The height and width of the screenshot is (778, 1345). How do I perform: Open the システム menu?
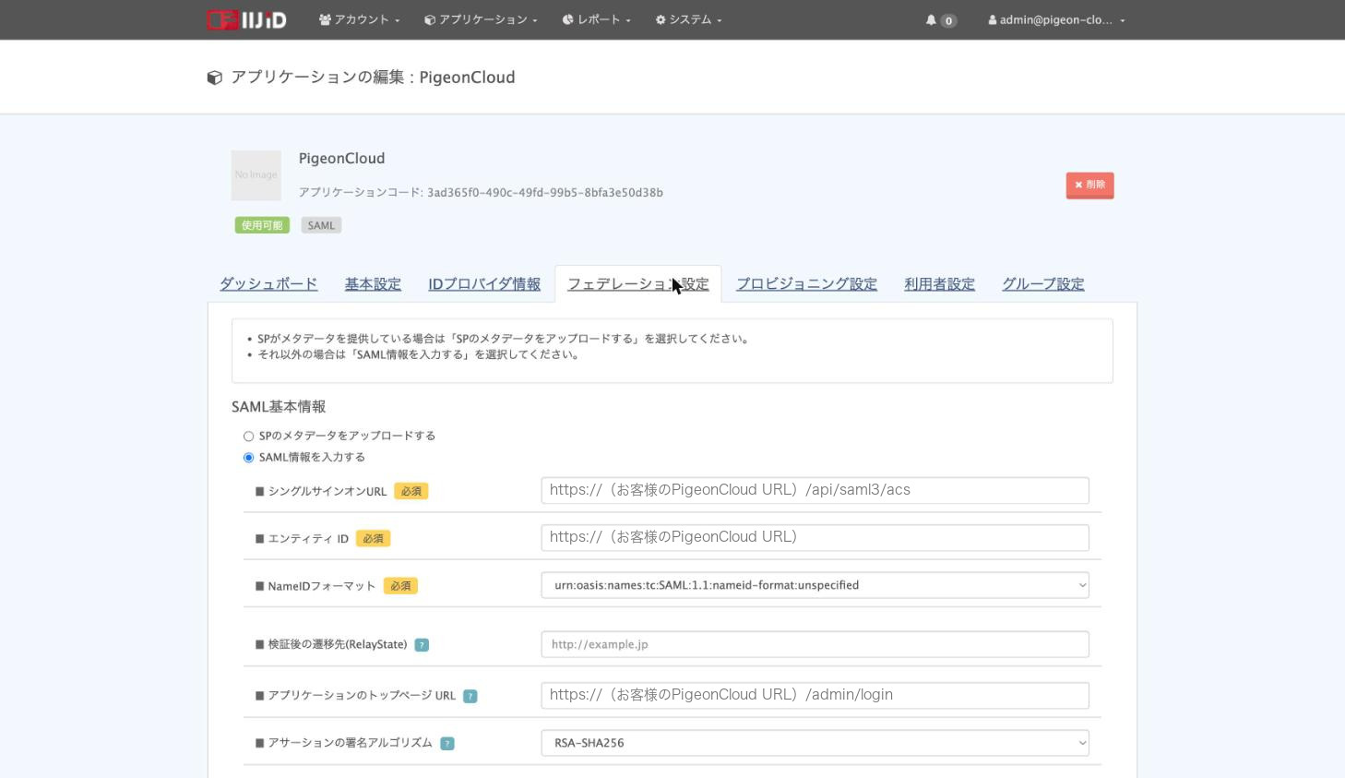point(689,19)
